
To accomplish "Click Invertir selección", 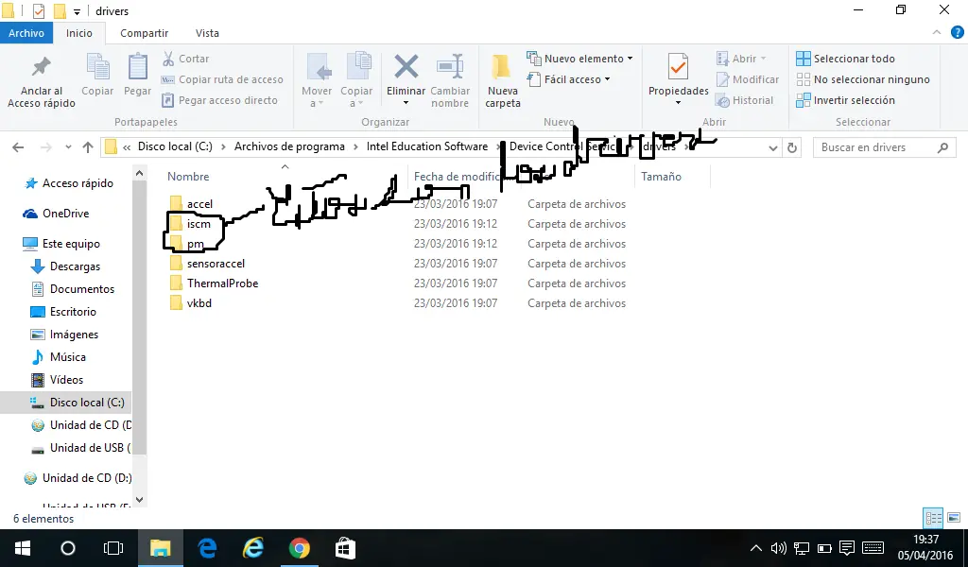I will pyautogui.click(x=845, y=100).
